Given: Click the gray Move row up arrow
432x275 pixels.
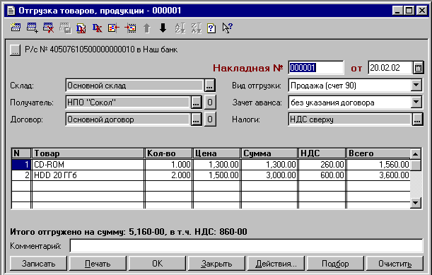Looking at the screenshot, I should (x=147, y=28).
